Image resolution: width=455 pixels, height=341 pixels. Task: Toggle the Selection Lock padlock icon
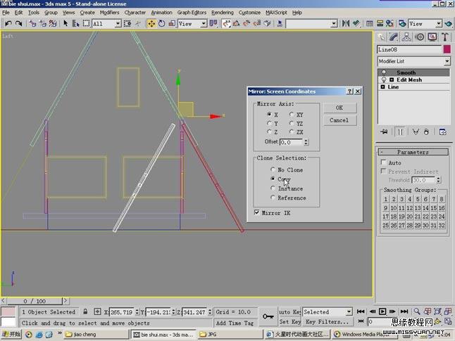click(x=85, y=311)
